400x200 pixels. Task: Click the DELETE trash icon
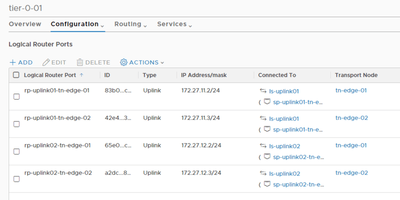pyautogui.click(x=80, y=62)
